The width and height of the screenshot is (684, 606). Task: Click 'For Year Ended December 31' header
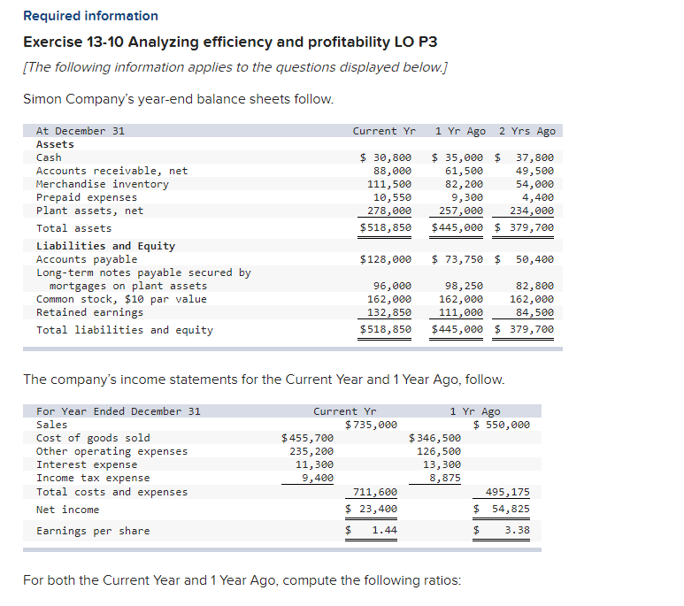119,411
